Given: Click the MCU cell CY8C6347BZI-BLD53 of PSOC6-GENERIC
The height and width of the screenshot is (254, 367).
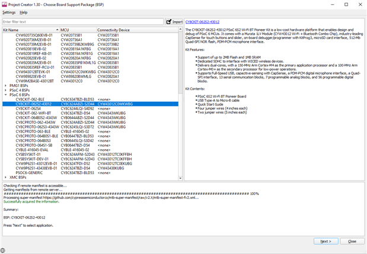Looking at the screenshot, I should coord(78,173).
